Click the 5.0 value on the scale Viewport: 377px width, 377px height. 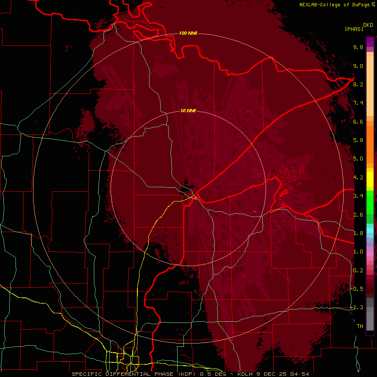coord(358,159)
